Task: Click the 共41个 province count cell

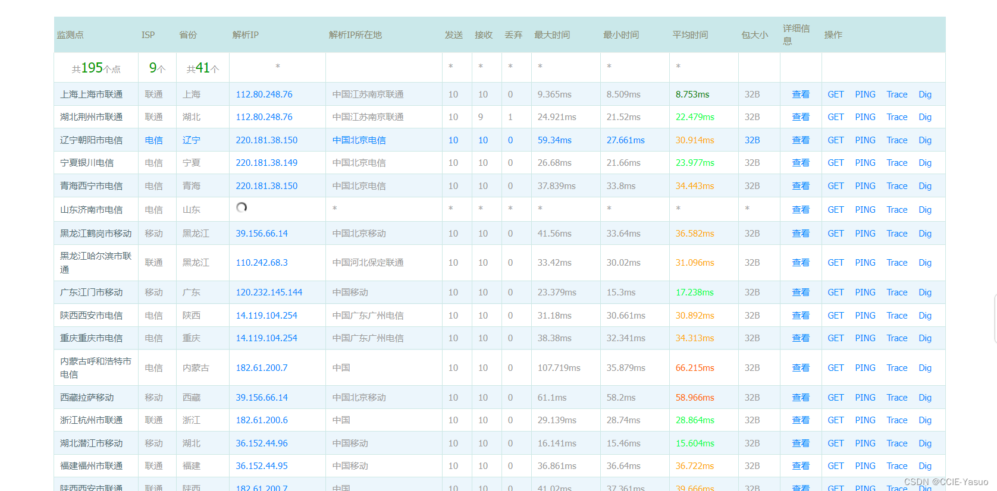Action: click(203, 68)
